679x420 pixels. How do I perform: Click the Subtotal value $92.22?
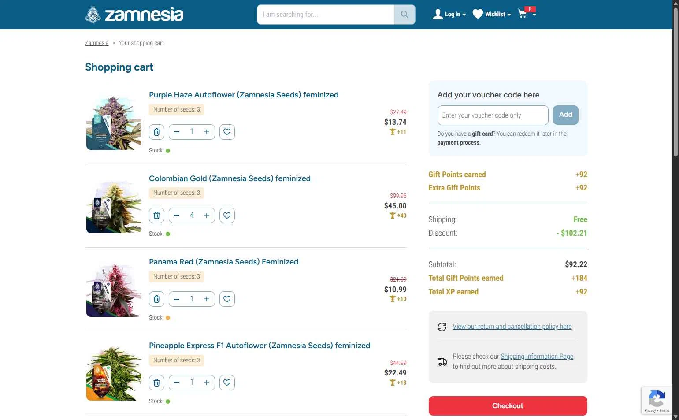[x=576, y=264]
